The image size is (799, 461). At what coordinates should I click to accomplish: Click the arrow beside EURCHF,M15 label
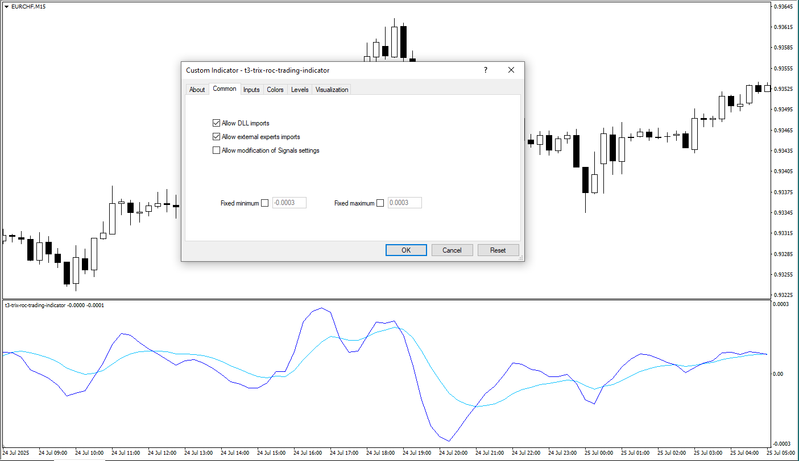(6, 6)
